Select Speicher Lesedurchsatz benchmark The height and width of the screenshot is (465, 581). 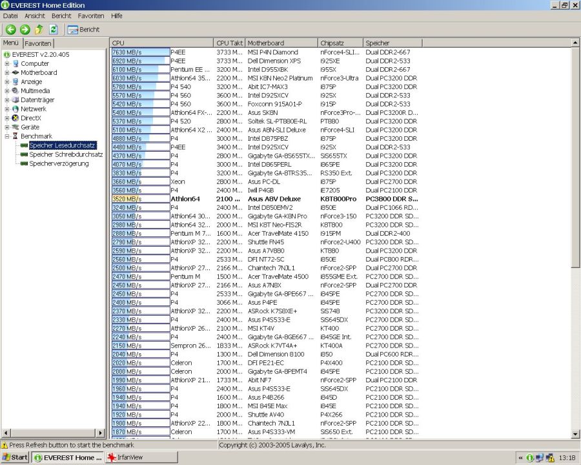pos(62,145)
